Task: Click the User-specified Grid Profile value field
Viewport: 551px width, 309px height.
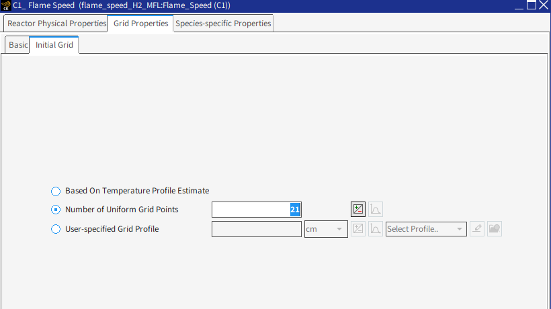Action: 257,229
